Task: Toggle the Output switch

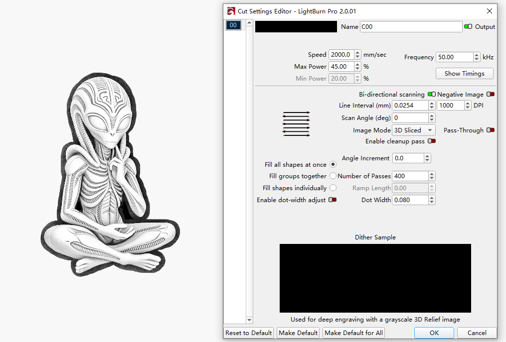Action: [468, 26]
